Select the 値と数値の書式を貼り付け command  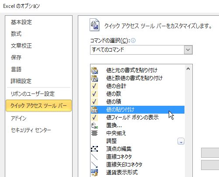138,78
